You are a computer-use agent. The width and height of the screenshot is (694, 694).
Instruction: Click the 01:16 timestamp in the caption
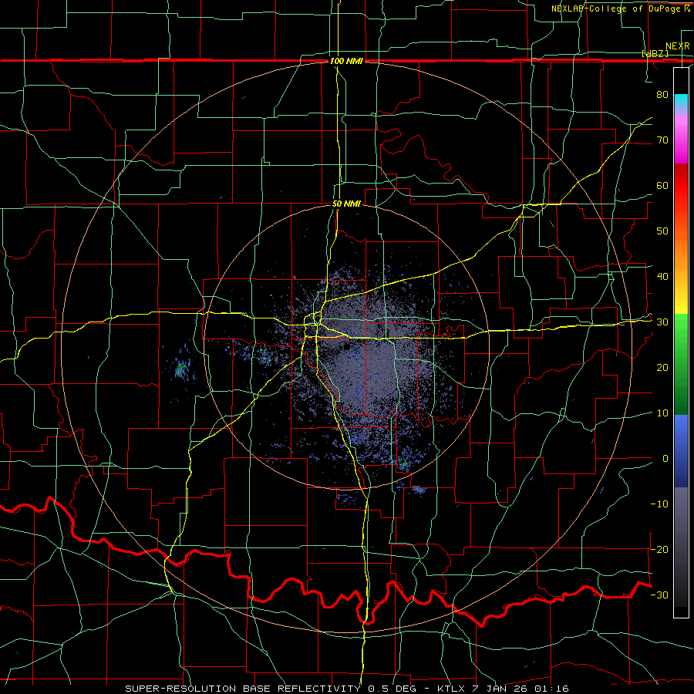(x=551, y=689)
